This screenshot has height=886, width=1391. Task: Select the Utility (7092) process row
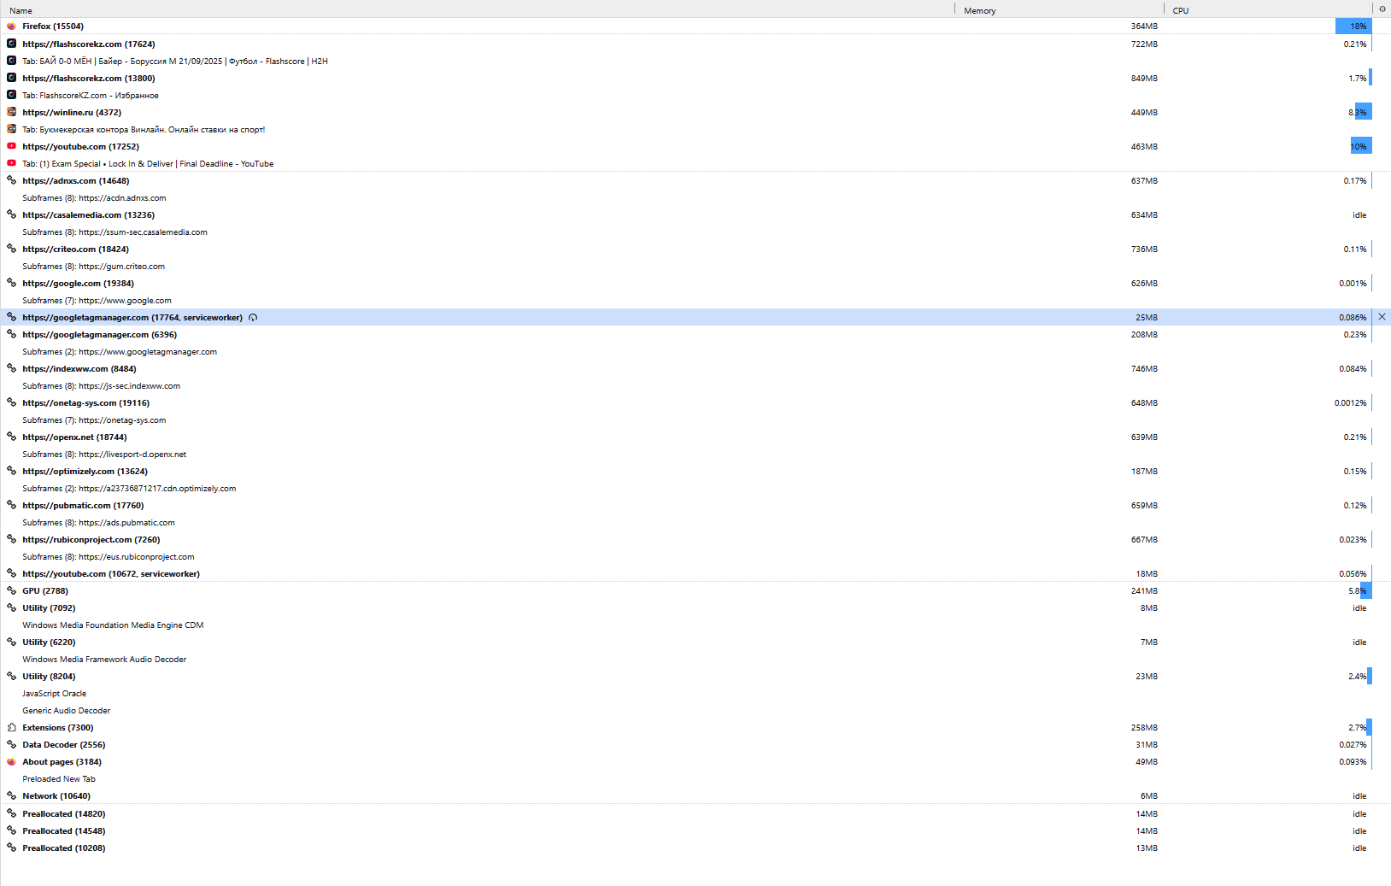[x=695, y=607]
